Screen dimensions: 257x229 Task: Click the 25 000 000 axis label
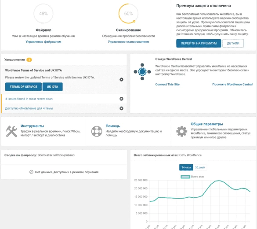click(141, 180)
